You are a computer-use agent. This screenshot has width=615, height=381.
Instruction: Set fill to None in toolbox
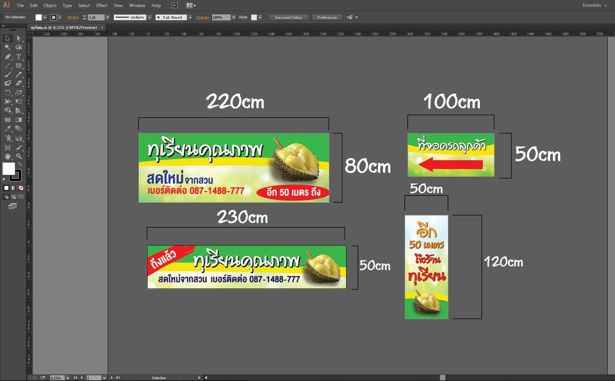[x=21, y=188]
